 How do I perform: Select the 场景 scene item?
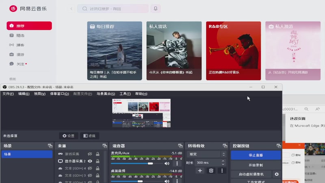(27, 154)
